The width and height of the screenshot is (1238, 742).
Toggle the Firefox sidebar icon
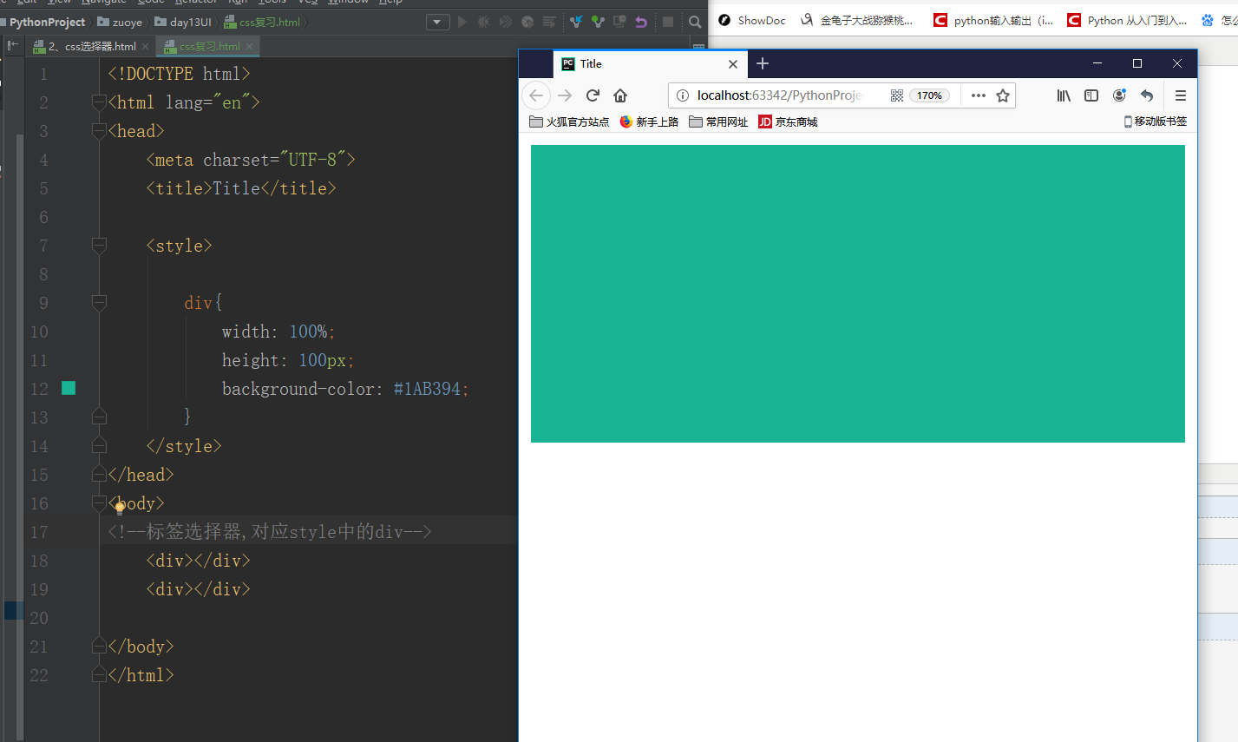click(1091, 95)
